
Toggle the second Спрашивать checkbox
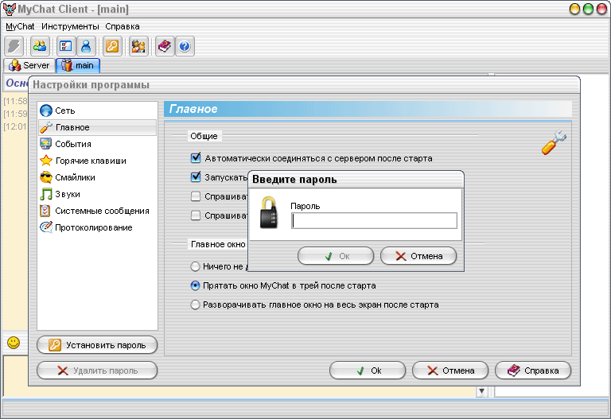tap(196, 215)
